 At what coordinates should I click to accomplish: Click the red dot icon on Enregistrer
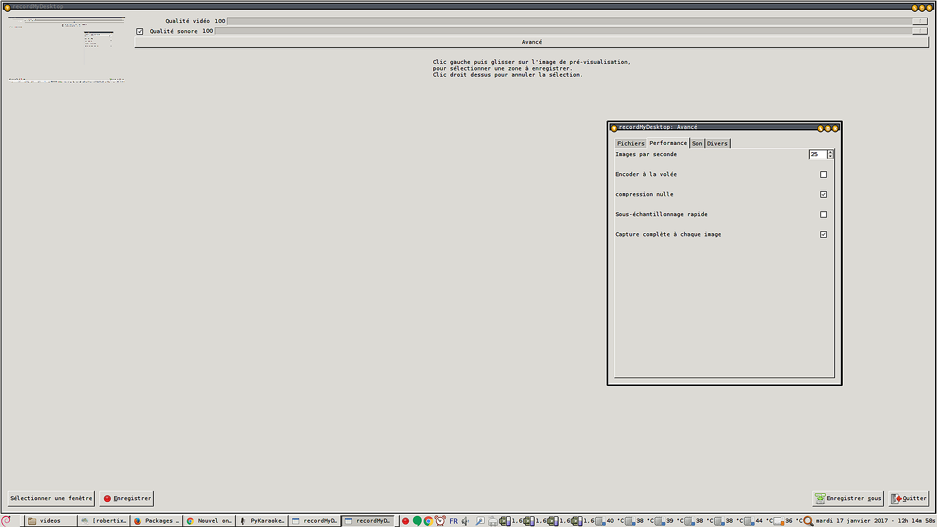tap(107, 499)
